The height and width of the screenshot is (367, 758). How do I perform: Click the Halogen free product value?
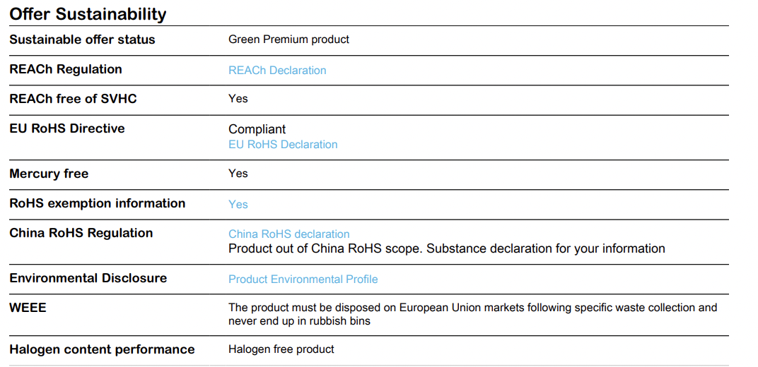(281, 349)
